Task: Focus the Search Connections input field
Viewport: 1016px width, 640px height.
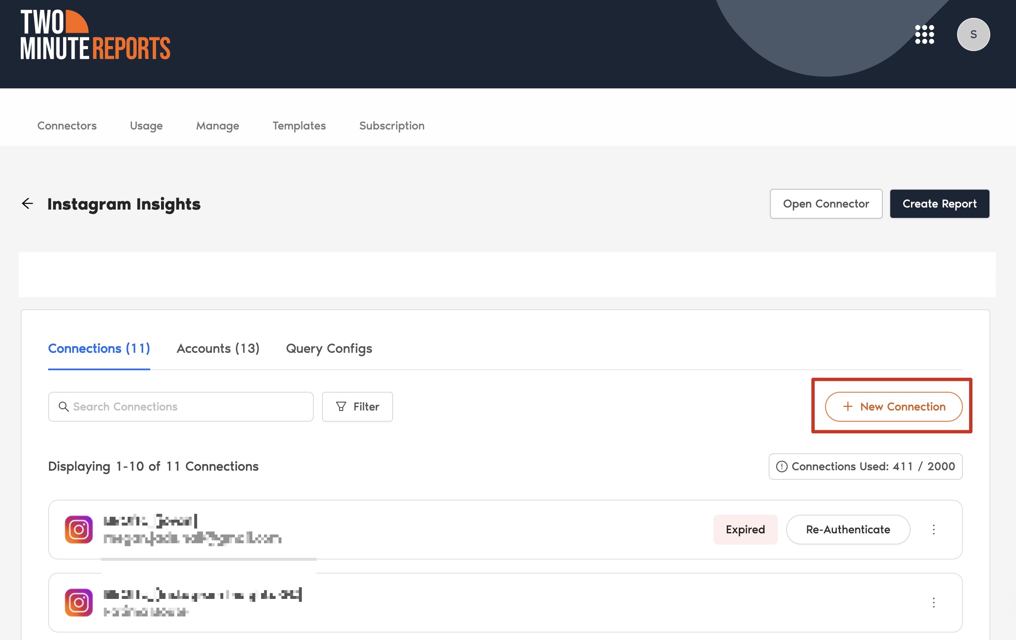Action: (x=181, y=407)
